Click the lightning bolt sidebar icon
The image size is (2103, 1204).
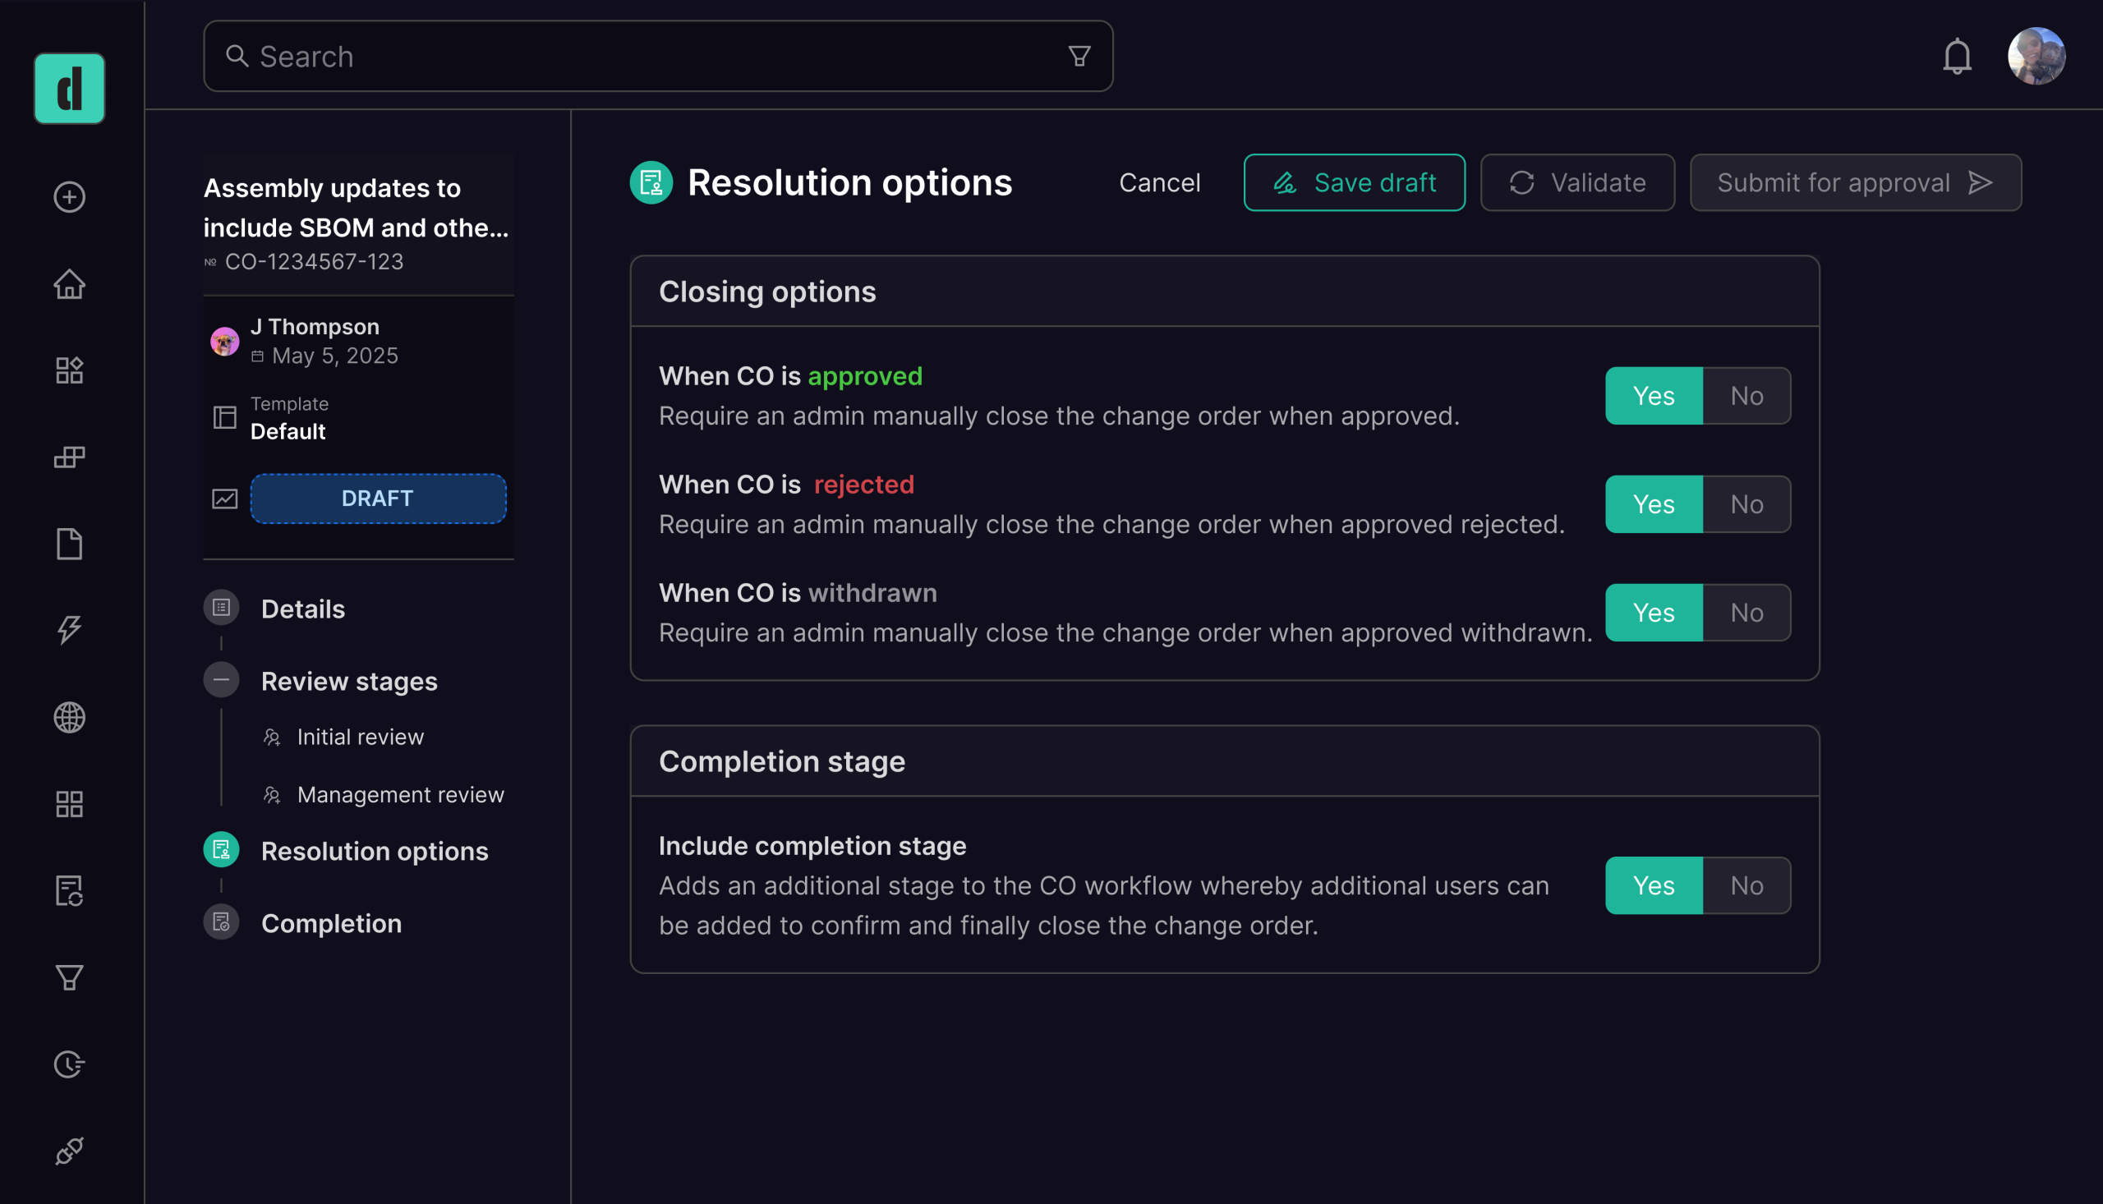70,630
